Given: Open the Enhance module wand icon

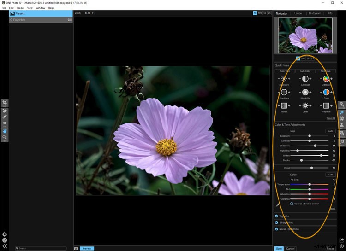Looking at the screenshot, I should (x=341, y=113).
